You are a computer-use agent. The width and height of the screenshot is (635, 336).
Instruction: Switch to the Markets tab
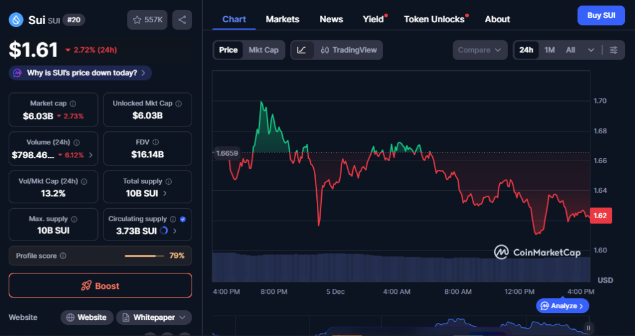click(x=282, y=19)
